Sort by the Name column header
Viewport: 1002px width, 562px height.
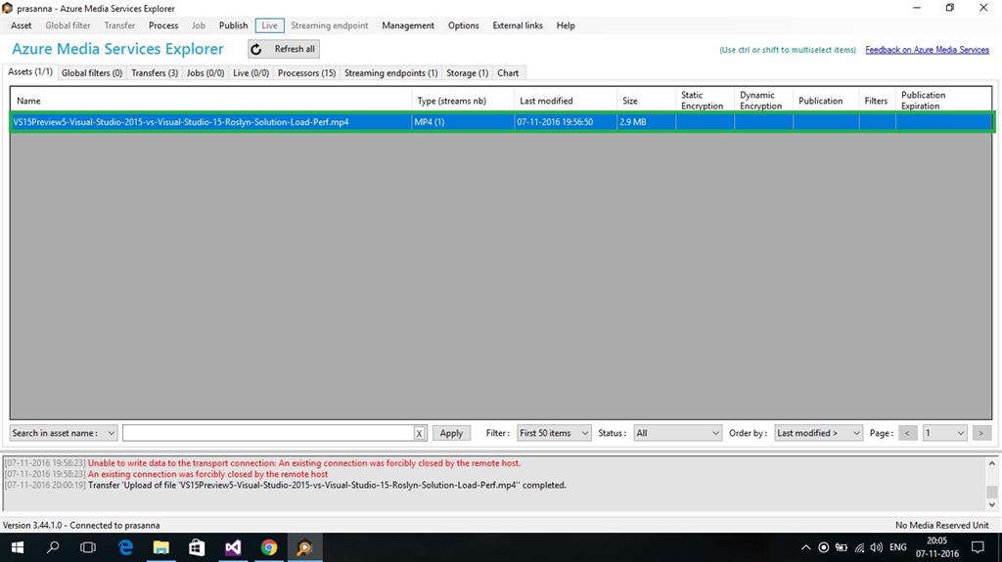pyautogui.click(x=211, y=101)
